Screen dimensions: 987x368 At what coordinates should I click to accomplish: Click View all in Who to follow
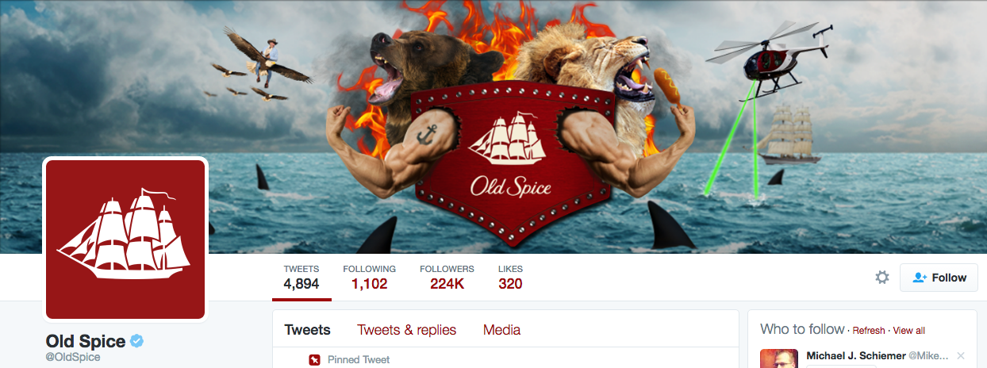(909, 331)
